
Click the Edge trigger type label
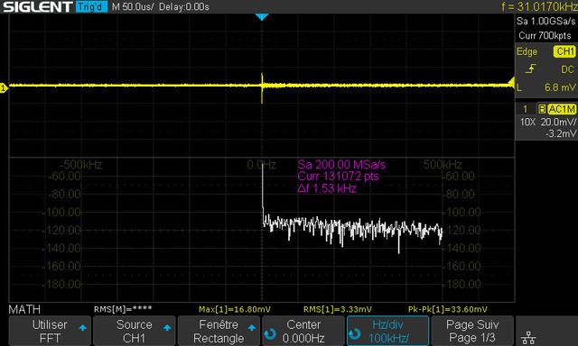click(x=527, y=52)
